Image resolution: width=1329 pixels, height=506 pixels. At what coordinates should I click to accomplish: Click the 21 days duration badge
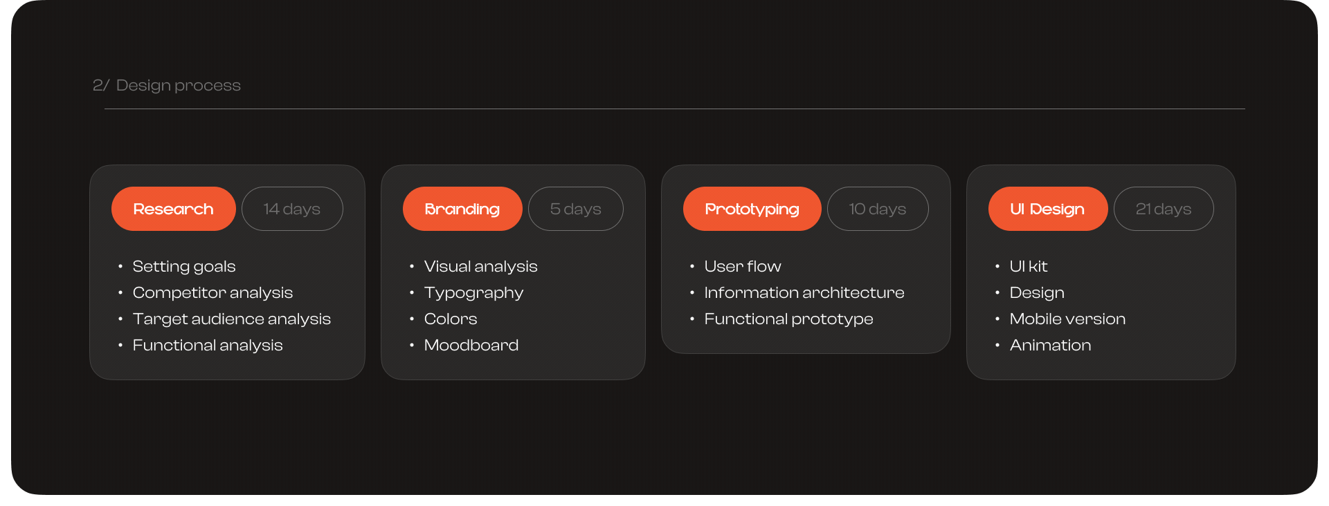click(x=1163, y=209)
